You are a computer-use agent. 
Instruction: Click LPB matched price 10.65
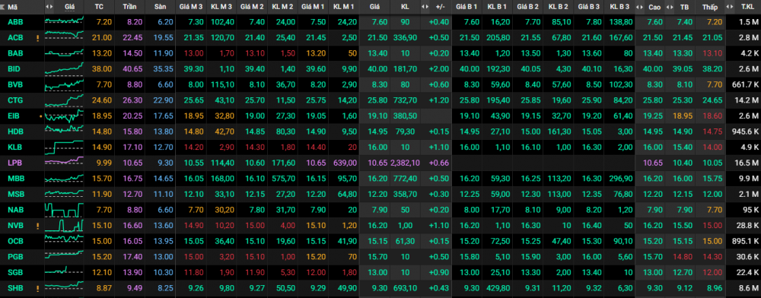[x=377, y=163]
